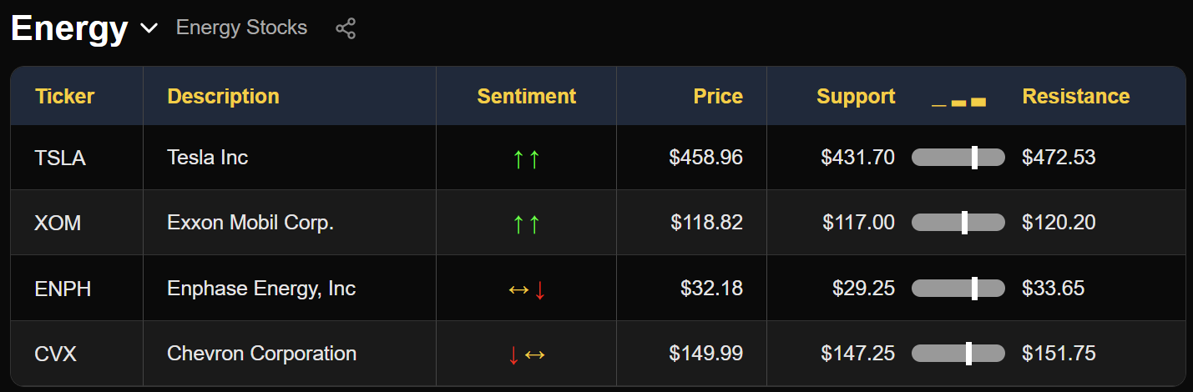The height and width of the screenshot is (392, 1193).
Task: Click the CVX down-sideways sentiment icon
Action: [x=526, y=354]
